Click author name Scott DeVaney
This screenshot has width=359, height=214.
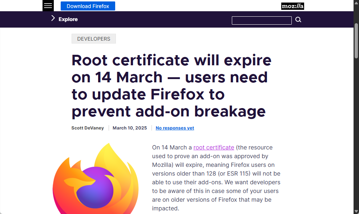(x=88, y=128)
